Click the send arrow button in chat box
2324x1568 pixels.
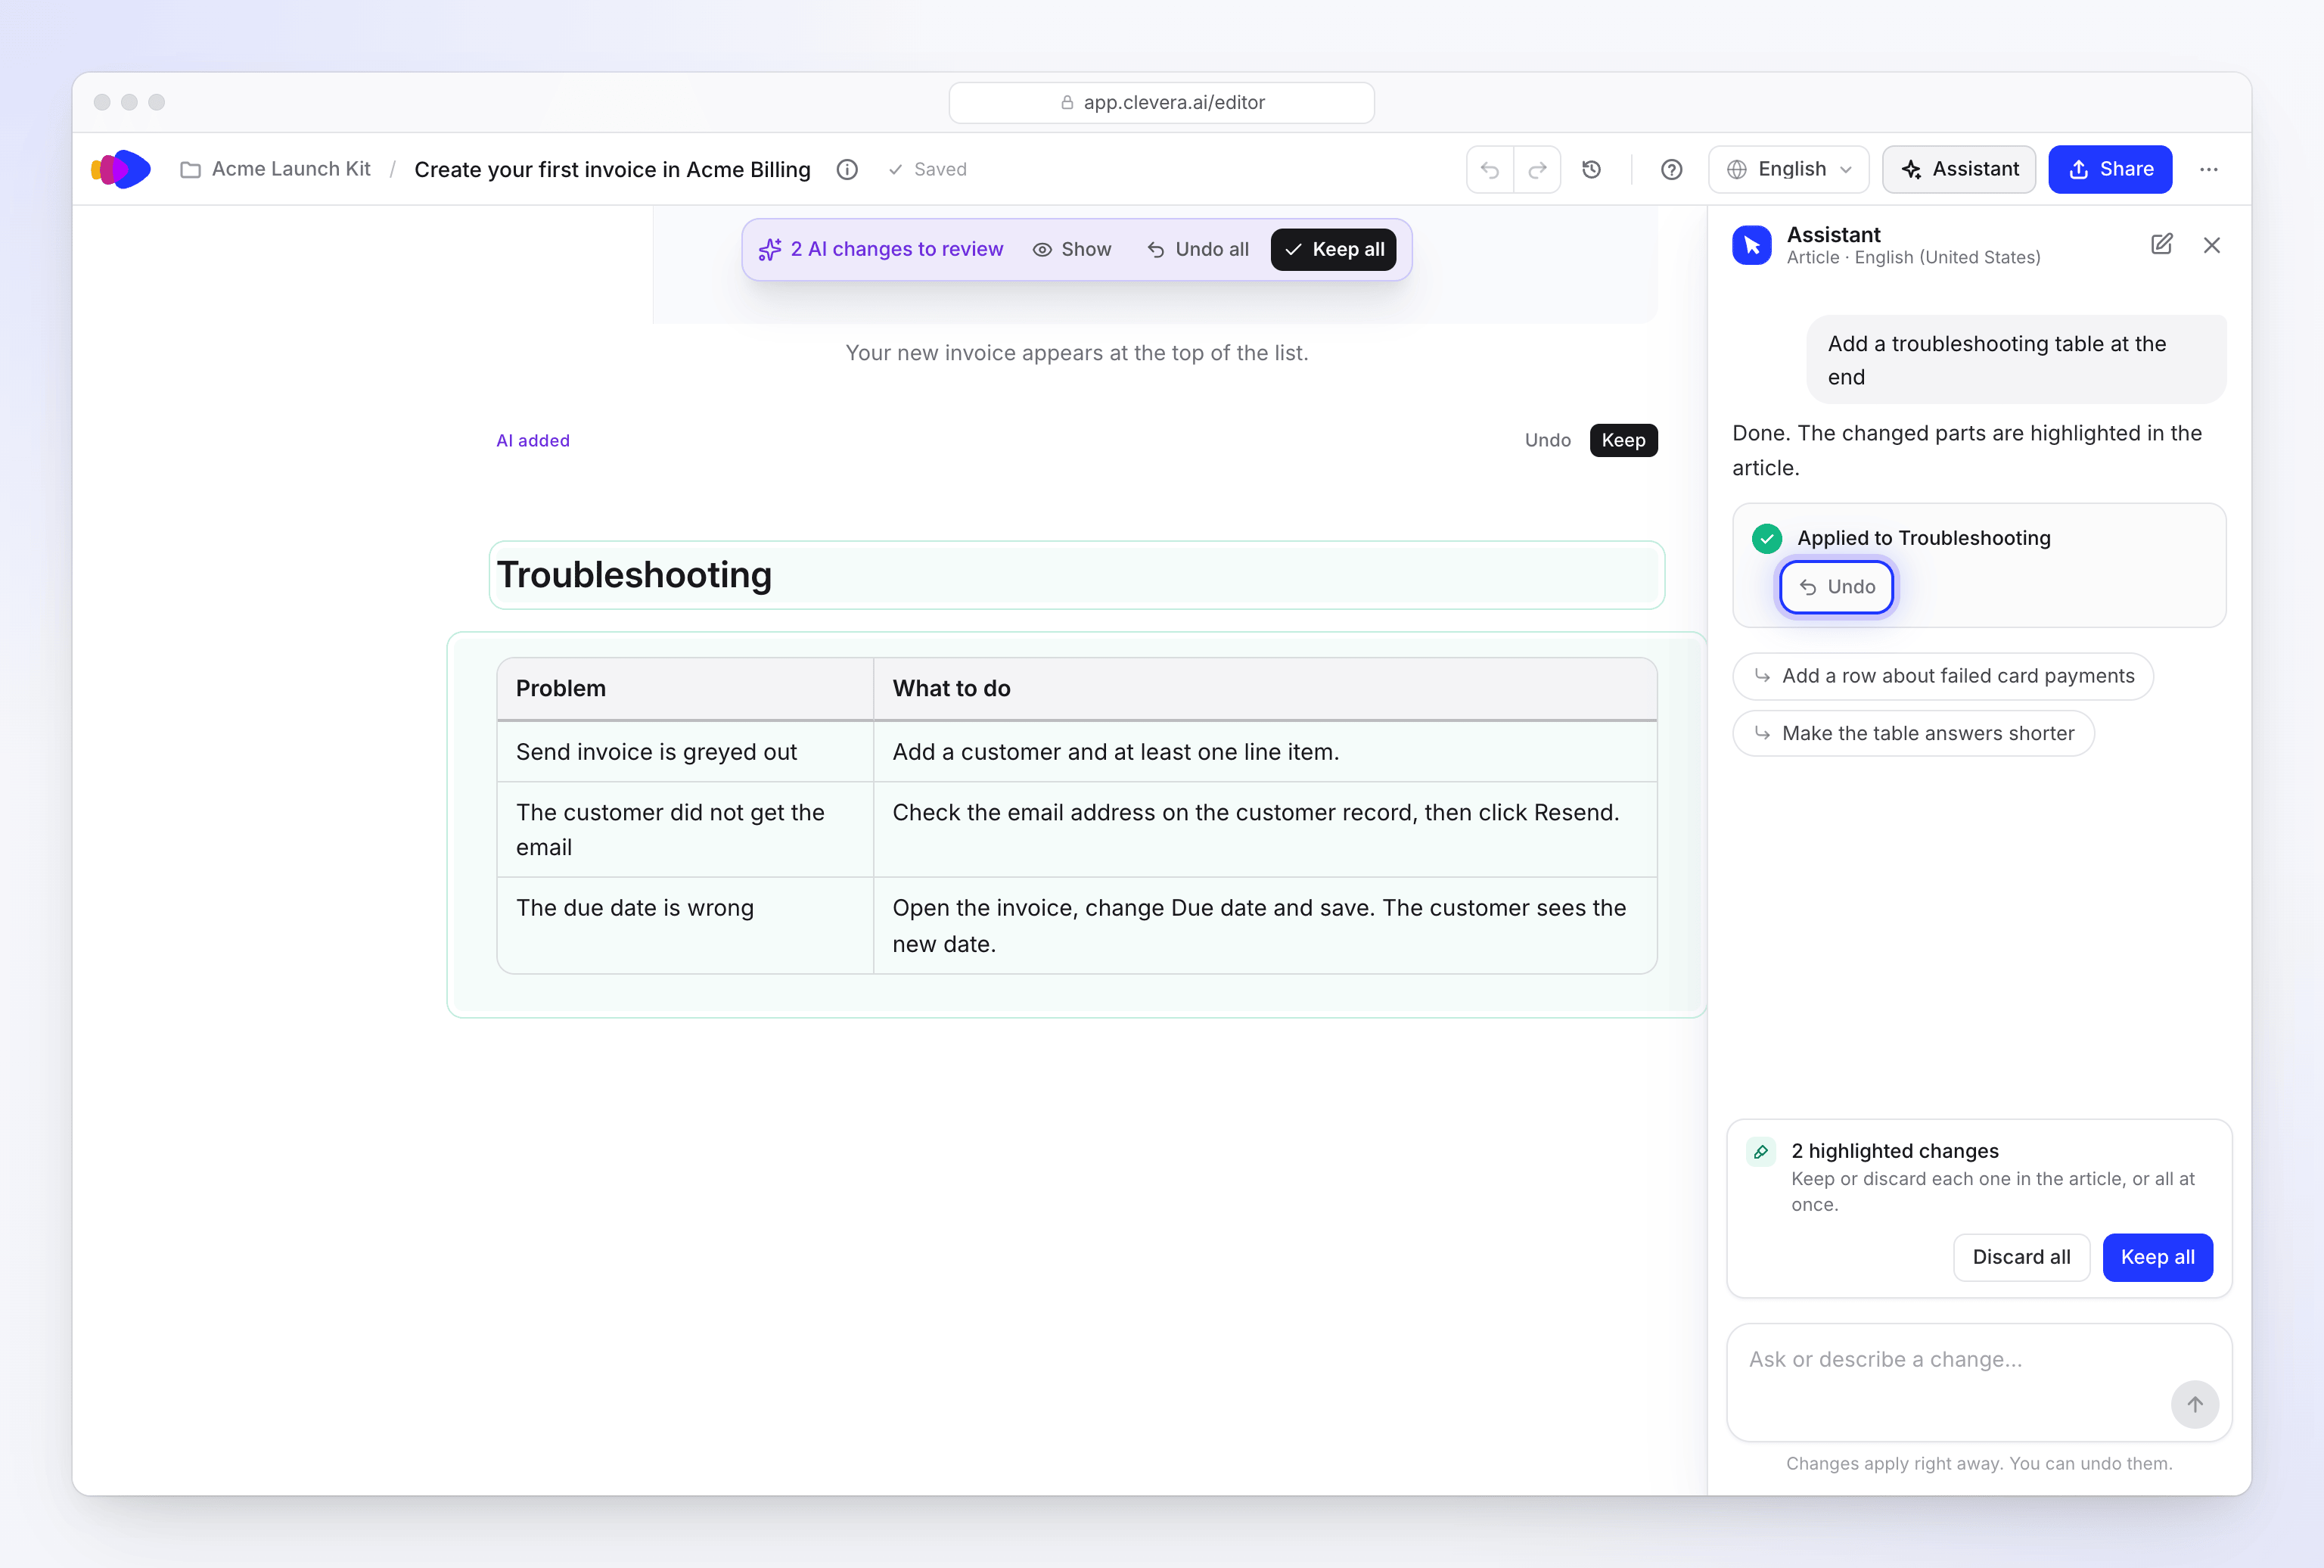2195,1404
